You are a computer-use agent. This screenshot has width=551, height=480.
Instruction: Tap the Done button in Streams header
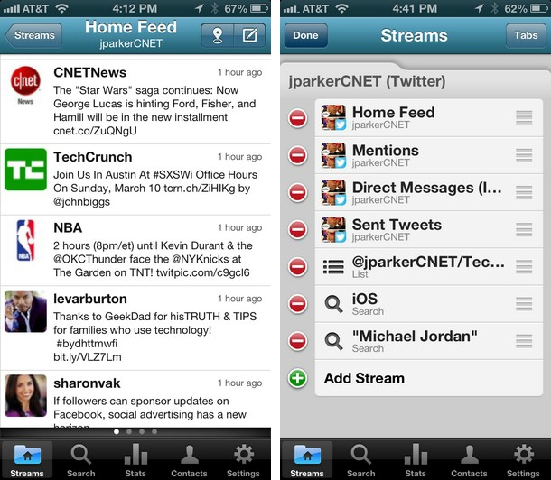click(x=305, y=35)
